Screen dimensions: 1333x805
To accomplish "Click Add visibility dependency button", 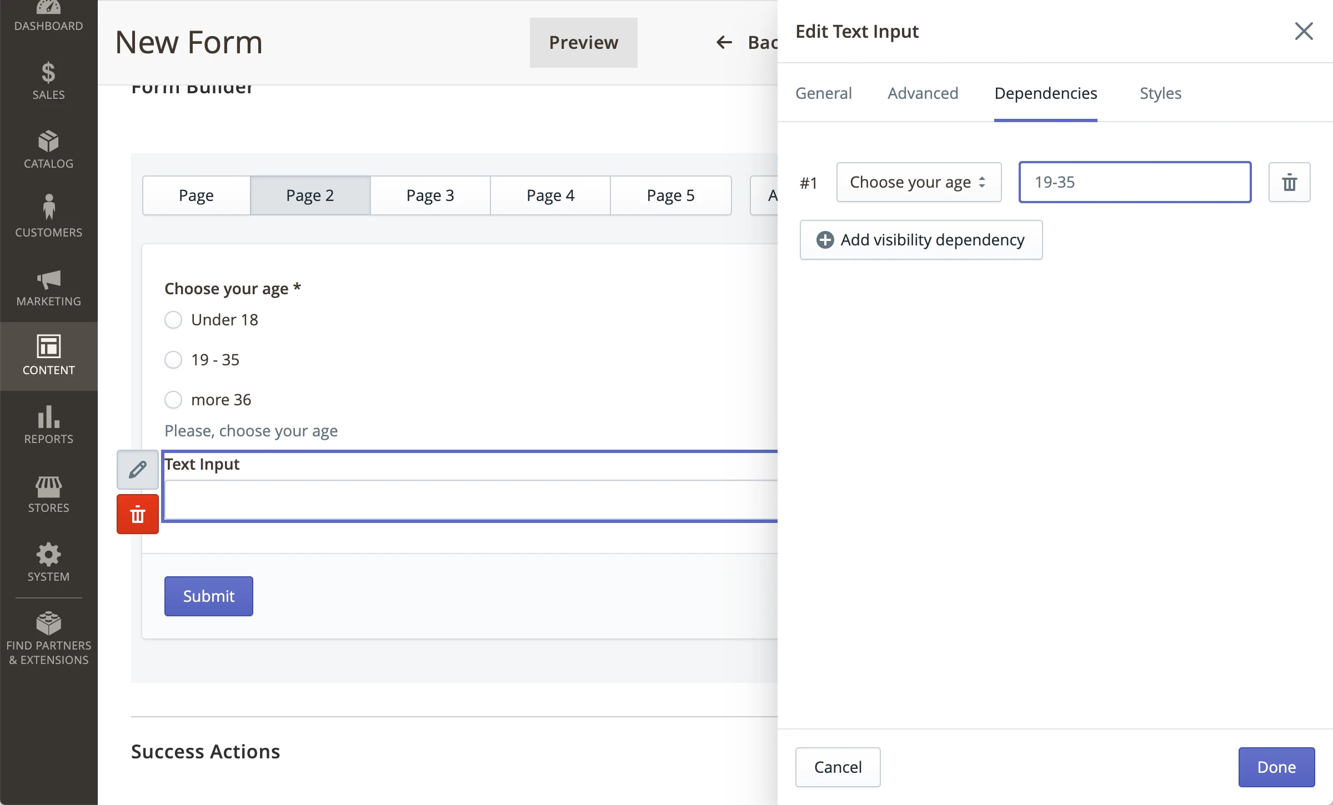I will [x=921, y=240].
